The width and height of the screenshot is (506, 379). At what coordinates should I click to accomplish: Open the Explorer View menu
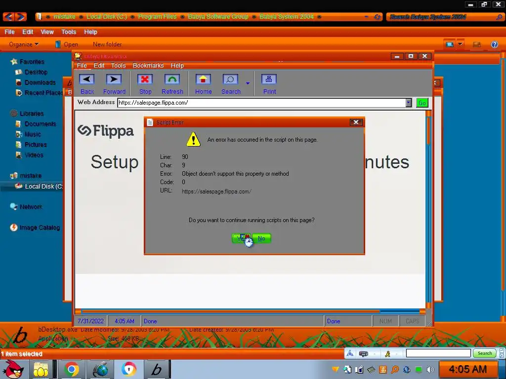pyautogui.click(x=47, y=32)
